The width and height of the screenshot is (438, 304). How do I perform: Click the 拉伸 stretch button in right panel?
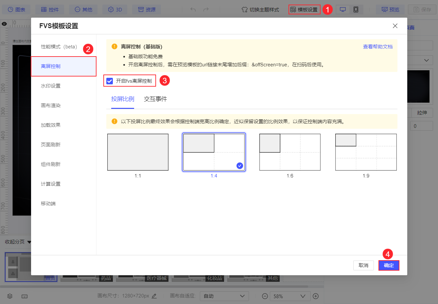422,113
